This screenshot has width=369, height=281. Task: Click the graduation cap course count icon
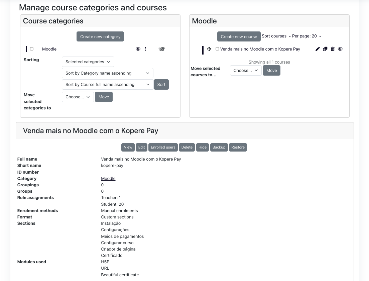tap(162, 49)
